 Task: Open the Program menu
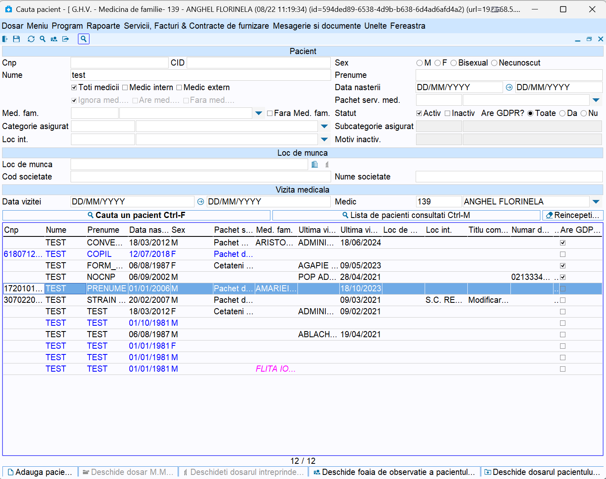(67, 26)
